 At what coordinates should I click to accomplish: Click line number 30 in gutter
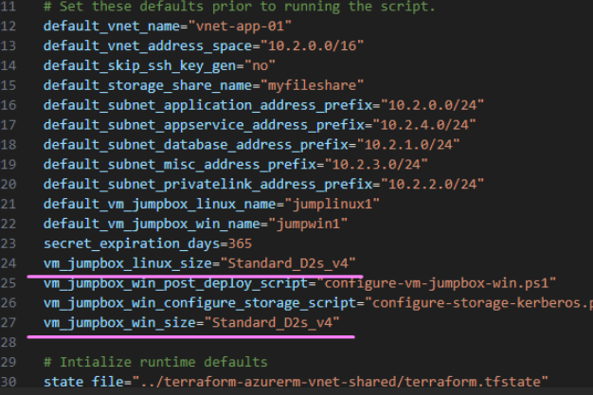(8, 382)
